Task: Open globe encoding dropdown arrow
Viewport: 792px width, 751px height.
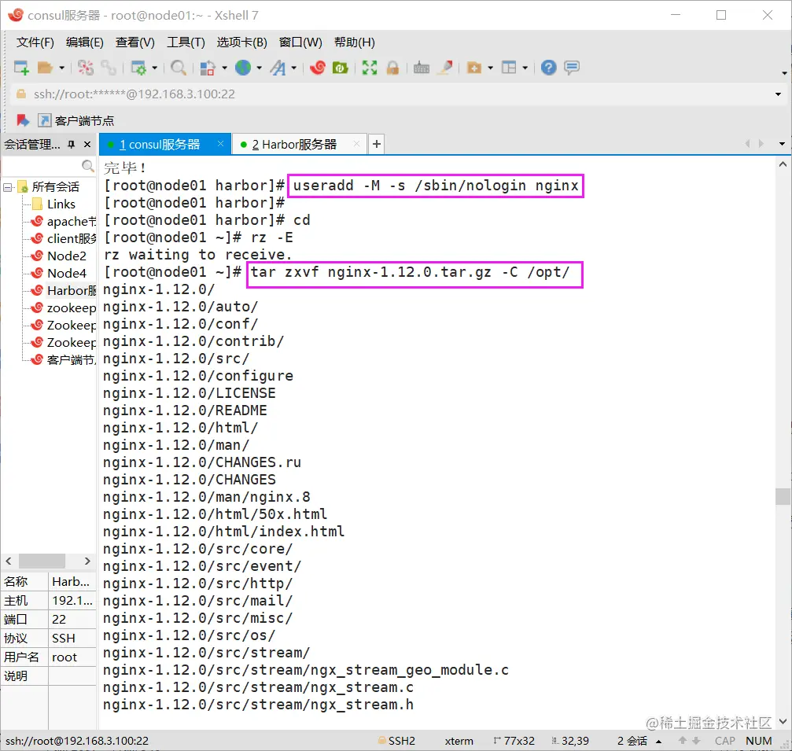Action: click(x=259, y=67)
